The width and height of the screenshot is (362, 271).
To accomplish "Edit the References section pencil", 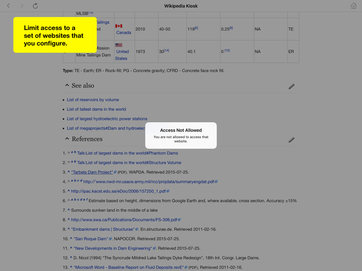I will [291, 140].
